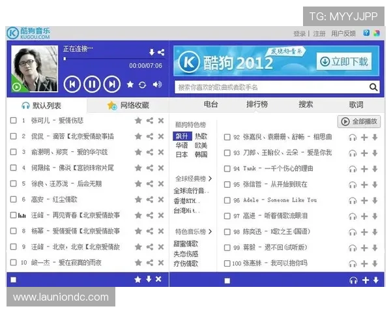Screen dimensions: 391x313
Task: Open the 甜蜜情歌 chart
Action: tap(186, 244)
